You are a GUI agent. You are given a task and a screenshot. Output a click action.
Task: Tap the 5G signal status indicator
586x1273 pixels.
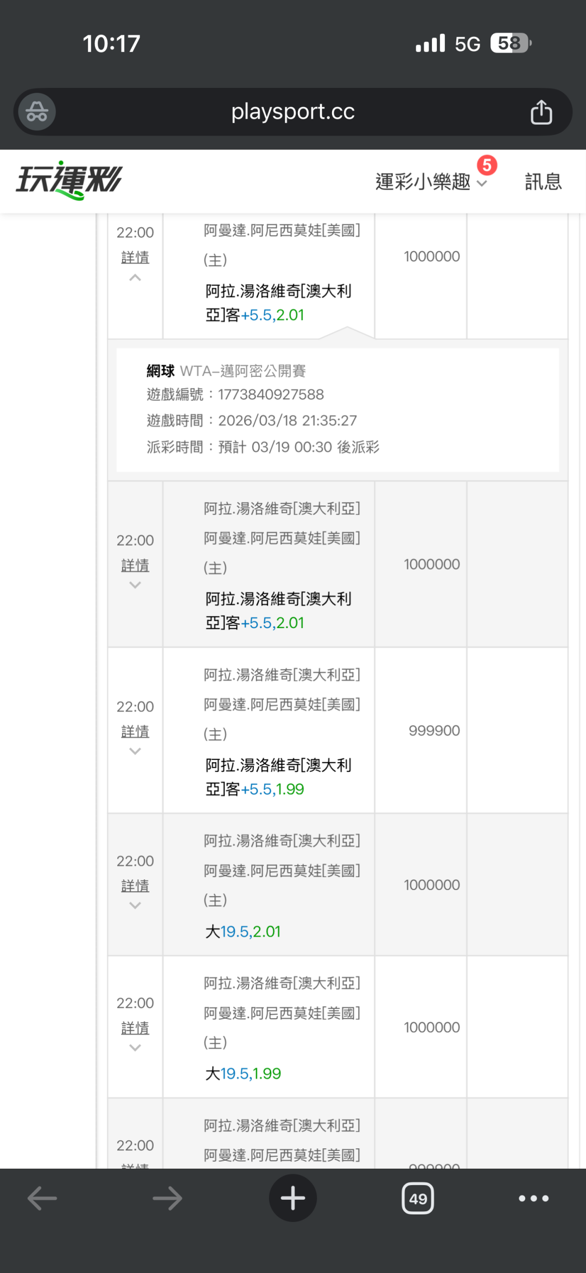click(x=467, y=43)
